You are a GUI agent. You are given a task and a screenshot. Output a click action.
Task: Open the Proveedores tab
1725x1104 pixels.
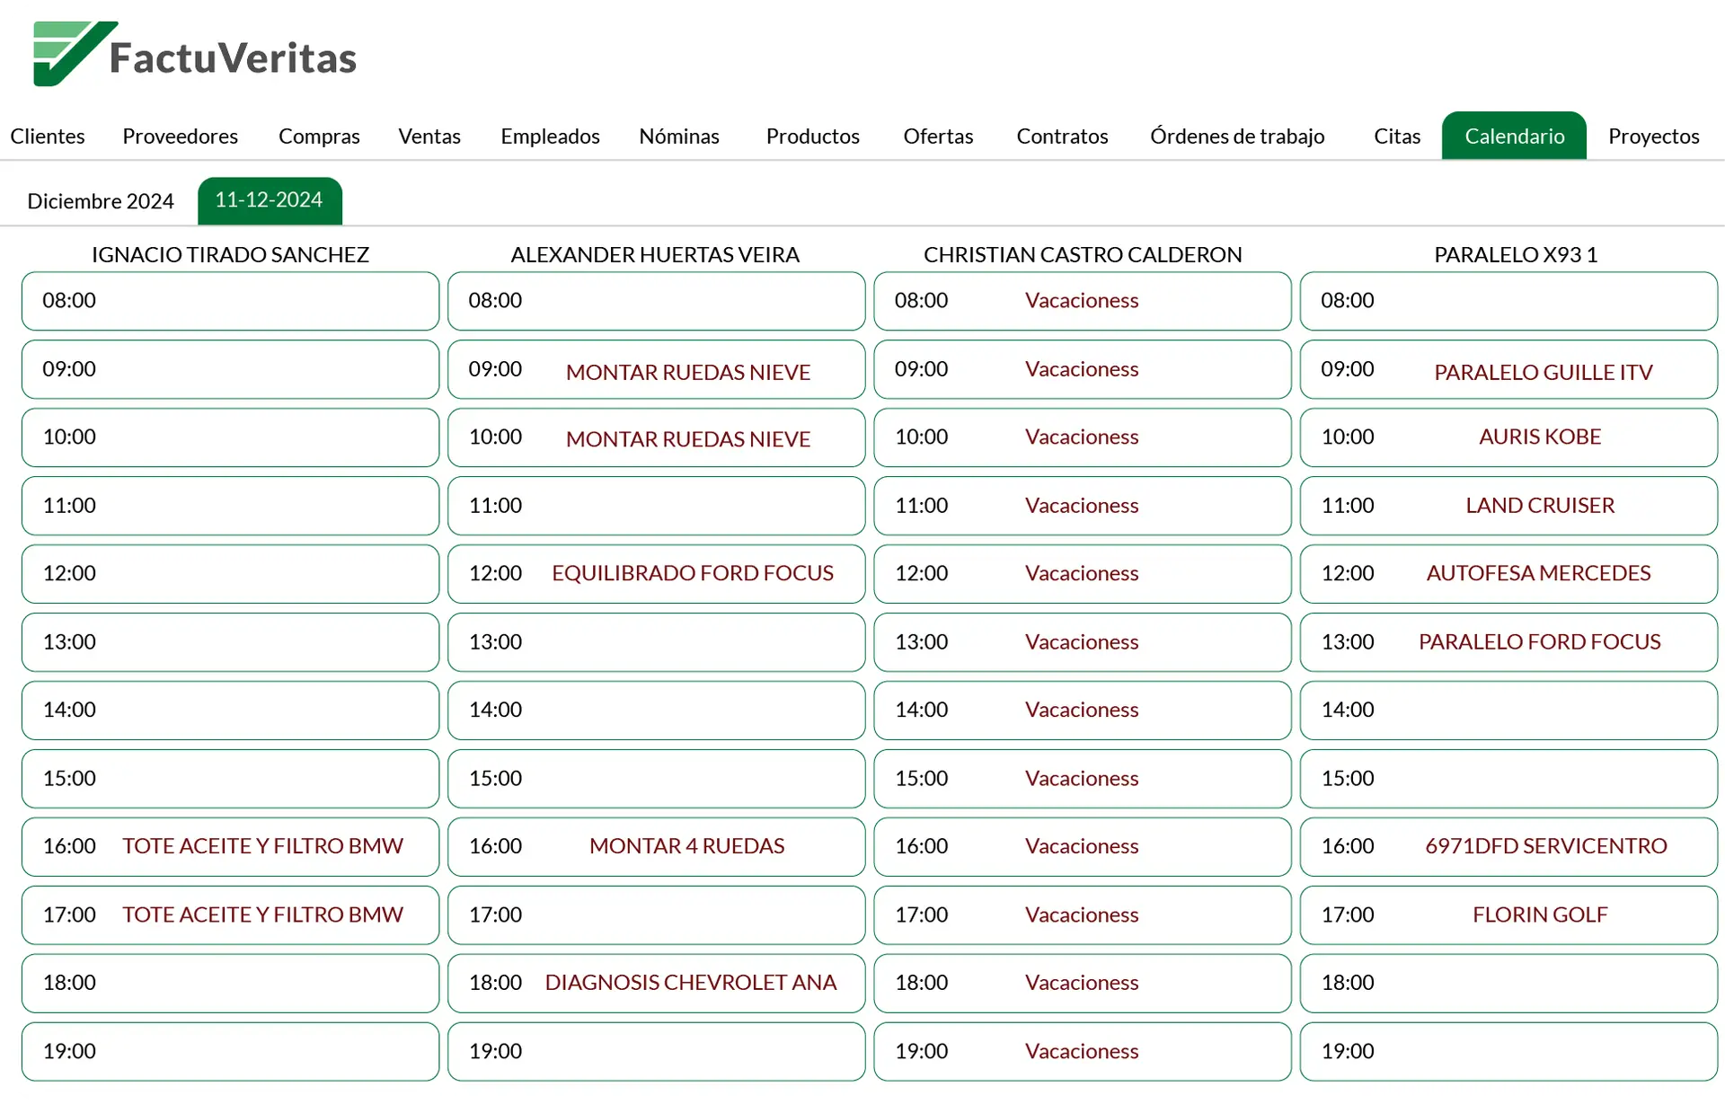click(181, 136)
